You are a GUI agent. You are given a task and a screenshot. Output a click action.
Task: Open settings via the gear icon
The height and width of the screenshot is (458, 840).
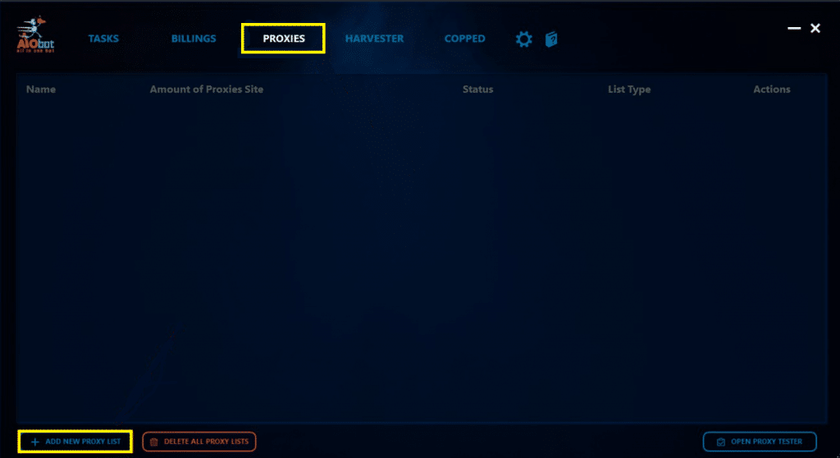tap(524, 39)
